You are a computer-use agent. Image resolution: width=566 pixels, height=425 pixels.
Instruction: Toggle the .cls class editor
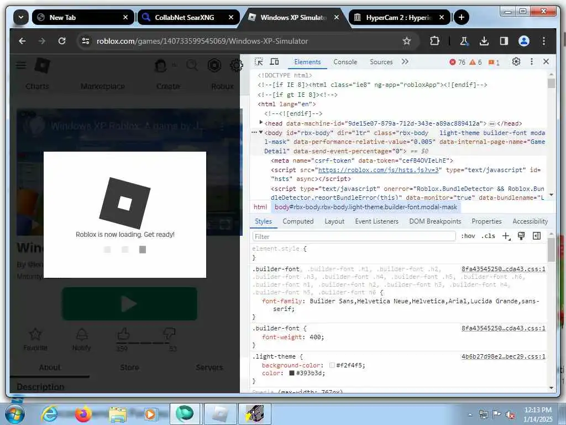tap(489, 236)
